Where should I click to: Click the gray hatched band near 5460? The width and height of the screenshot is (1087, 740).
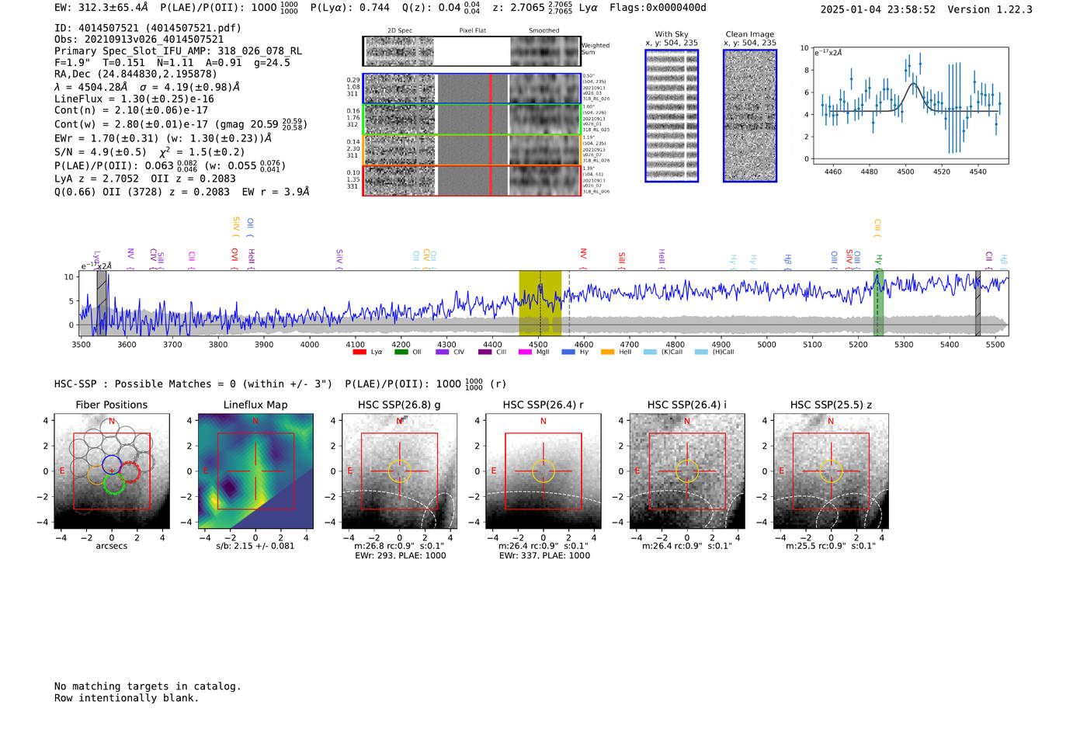click(978, 303)
